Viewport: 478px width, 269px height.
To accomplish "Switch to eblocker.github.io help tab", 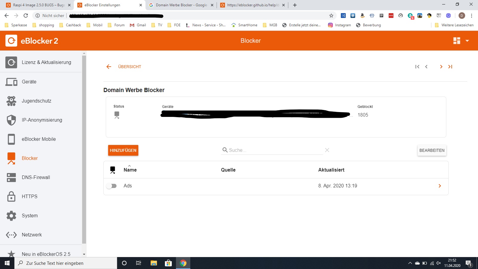I will pyautogui.click(x=253, y=5).
